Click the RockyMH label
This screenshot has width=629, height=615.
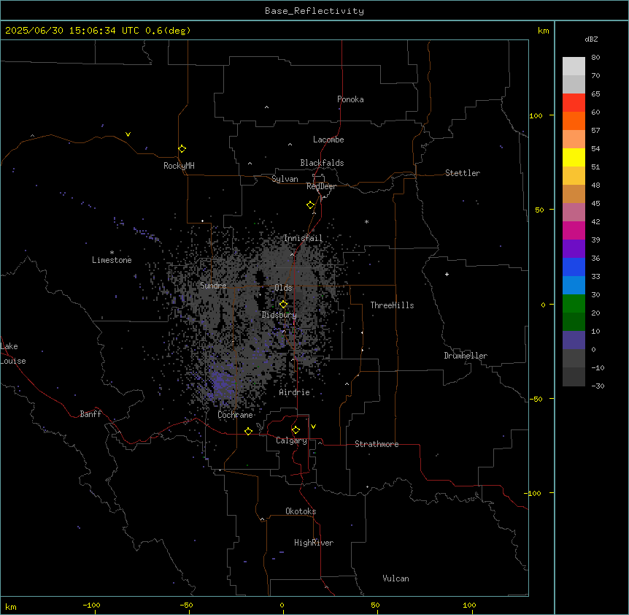pos(179,166)
